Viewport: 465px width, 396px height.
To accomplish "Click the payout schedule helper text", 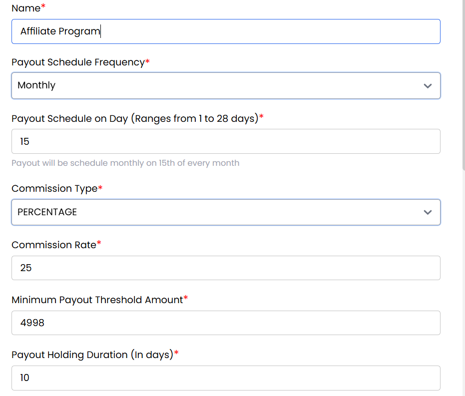I will pos(125,163).
